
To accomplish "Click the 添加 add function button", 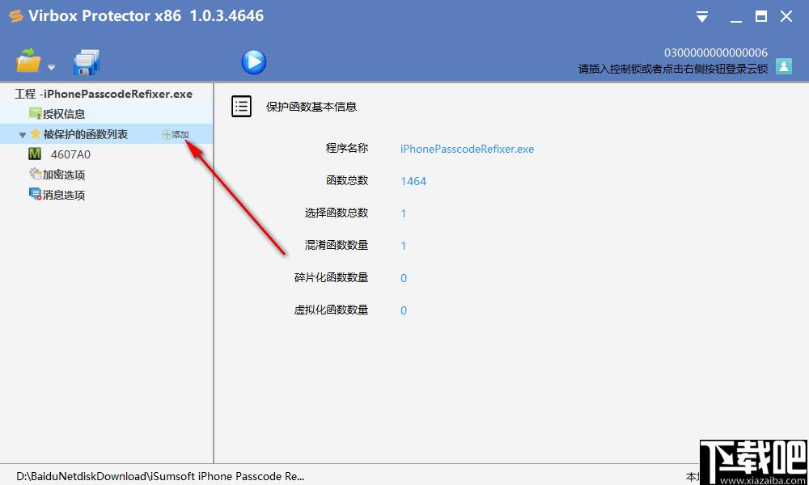I will (176, 134).
